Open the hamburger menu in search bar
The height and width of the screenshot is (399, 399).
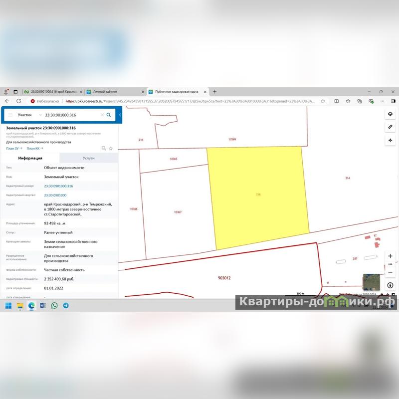pyautogui.click(x=10, y=115)
